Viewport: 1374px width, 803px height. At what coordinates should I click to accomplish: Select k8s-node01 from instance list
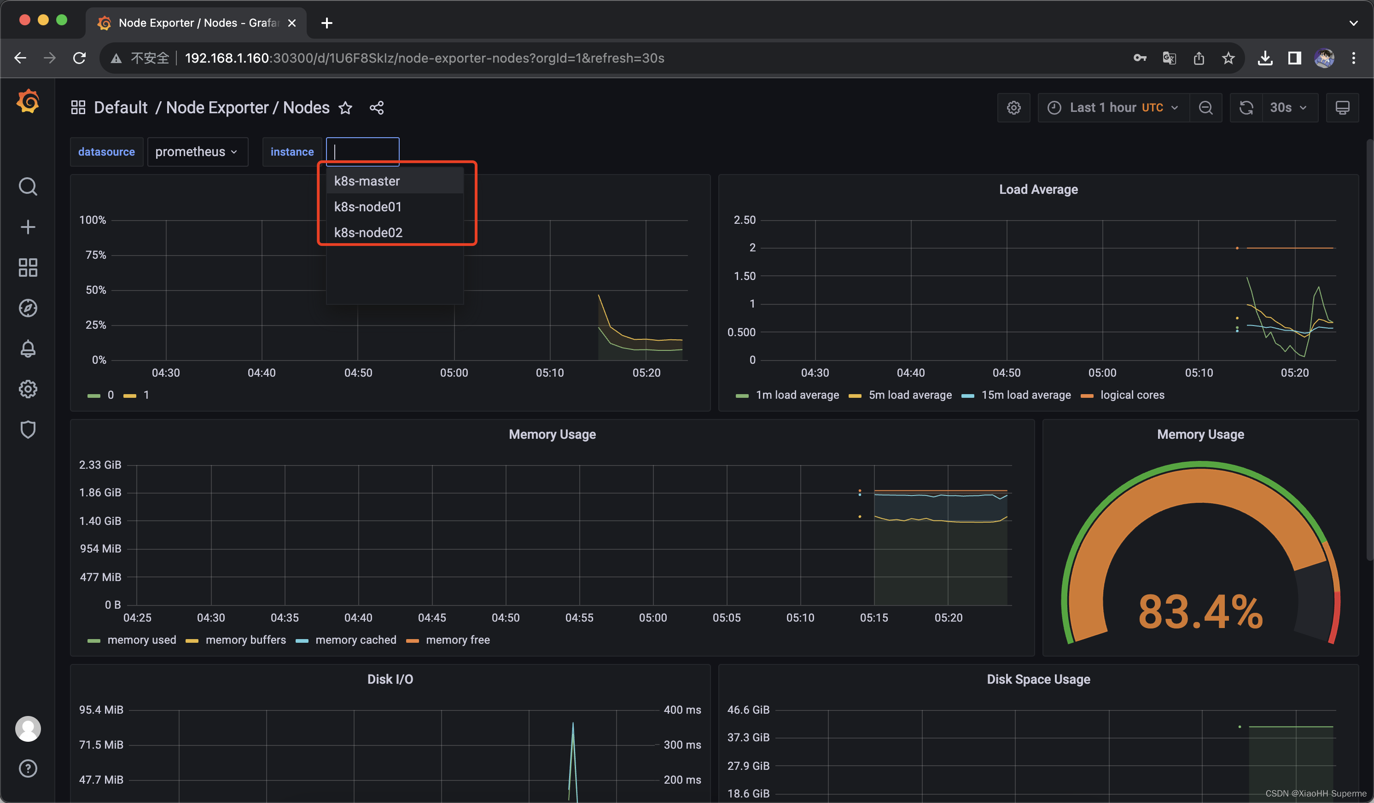click(x=395, y=207)
